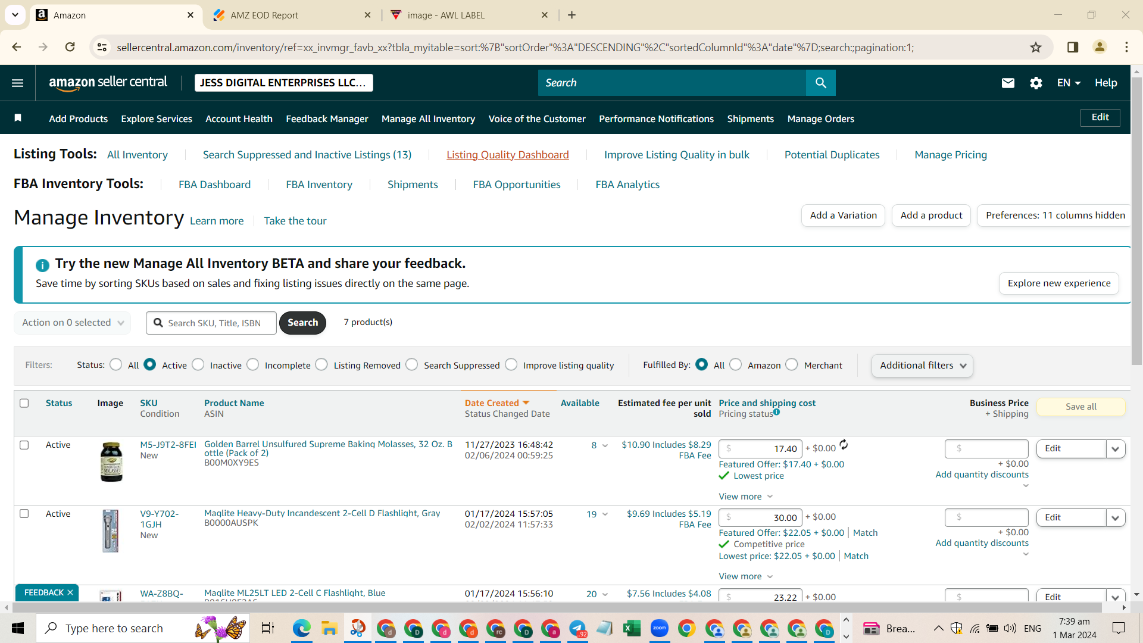Image resolution: width=1143 pixels, height=643 pixels.
Task: Open Edit dropdown arrow for Molasses row
Action: tap(1116, 449)
